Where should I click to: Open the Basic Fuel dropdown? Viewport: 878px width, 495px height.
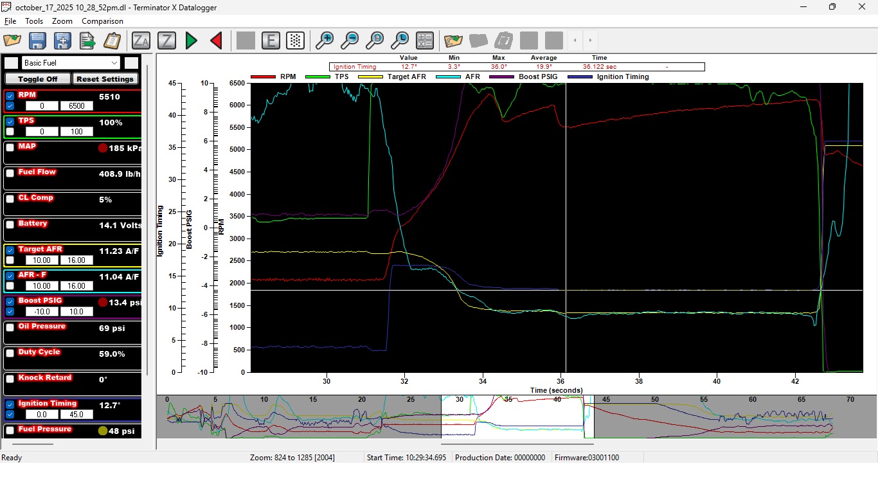point(71,62)
